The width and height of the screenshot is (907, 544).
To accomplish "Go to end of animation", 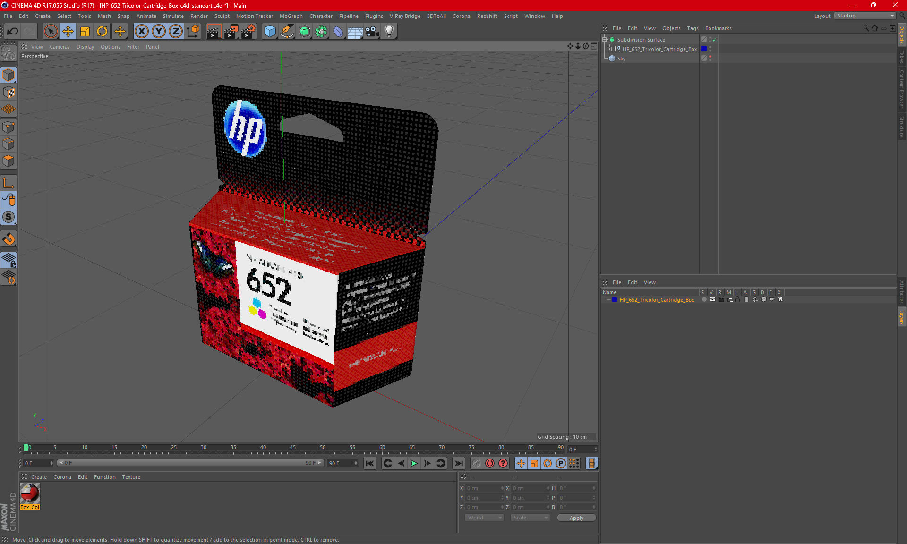I will pyautogui.click(x=458, y=463).
